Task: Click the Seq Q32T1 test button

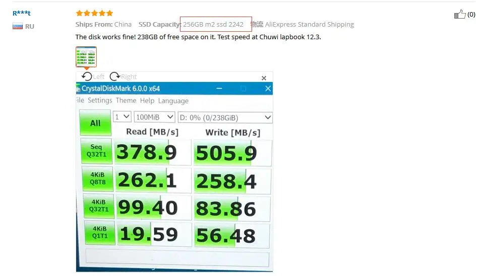Action: coord(96,151)
